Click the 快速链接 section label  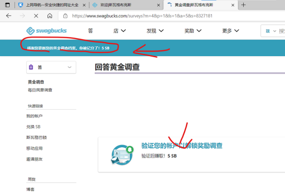pos(36,106)
